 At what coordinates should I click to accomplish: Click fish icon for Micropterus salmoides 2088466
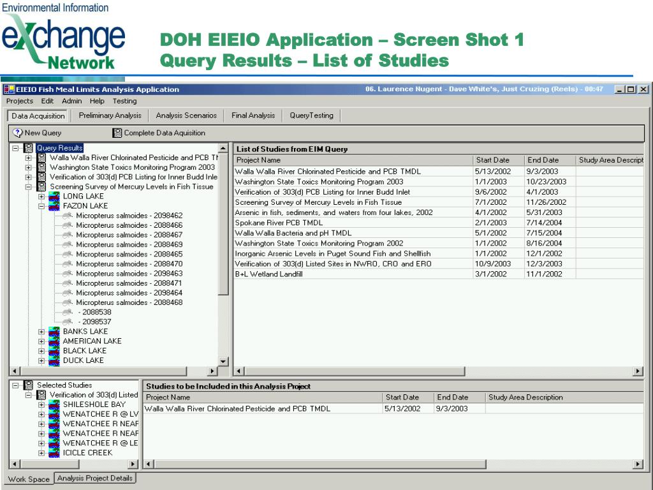coord(68,225)
